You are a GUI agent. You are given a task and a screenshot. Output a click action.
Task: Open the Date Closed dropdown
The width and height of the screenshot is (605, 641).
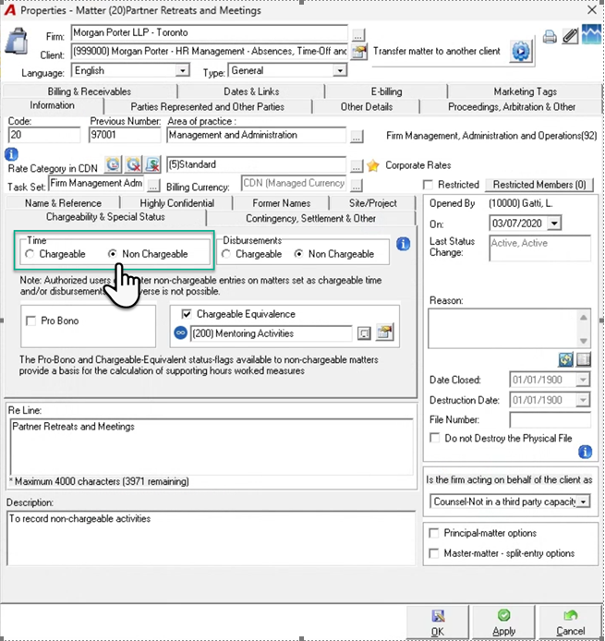tap(583, 380)
